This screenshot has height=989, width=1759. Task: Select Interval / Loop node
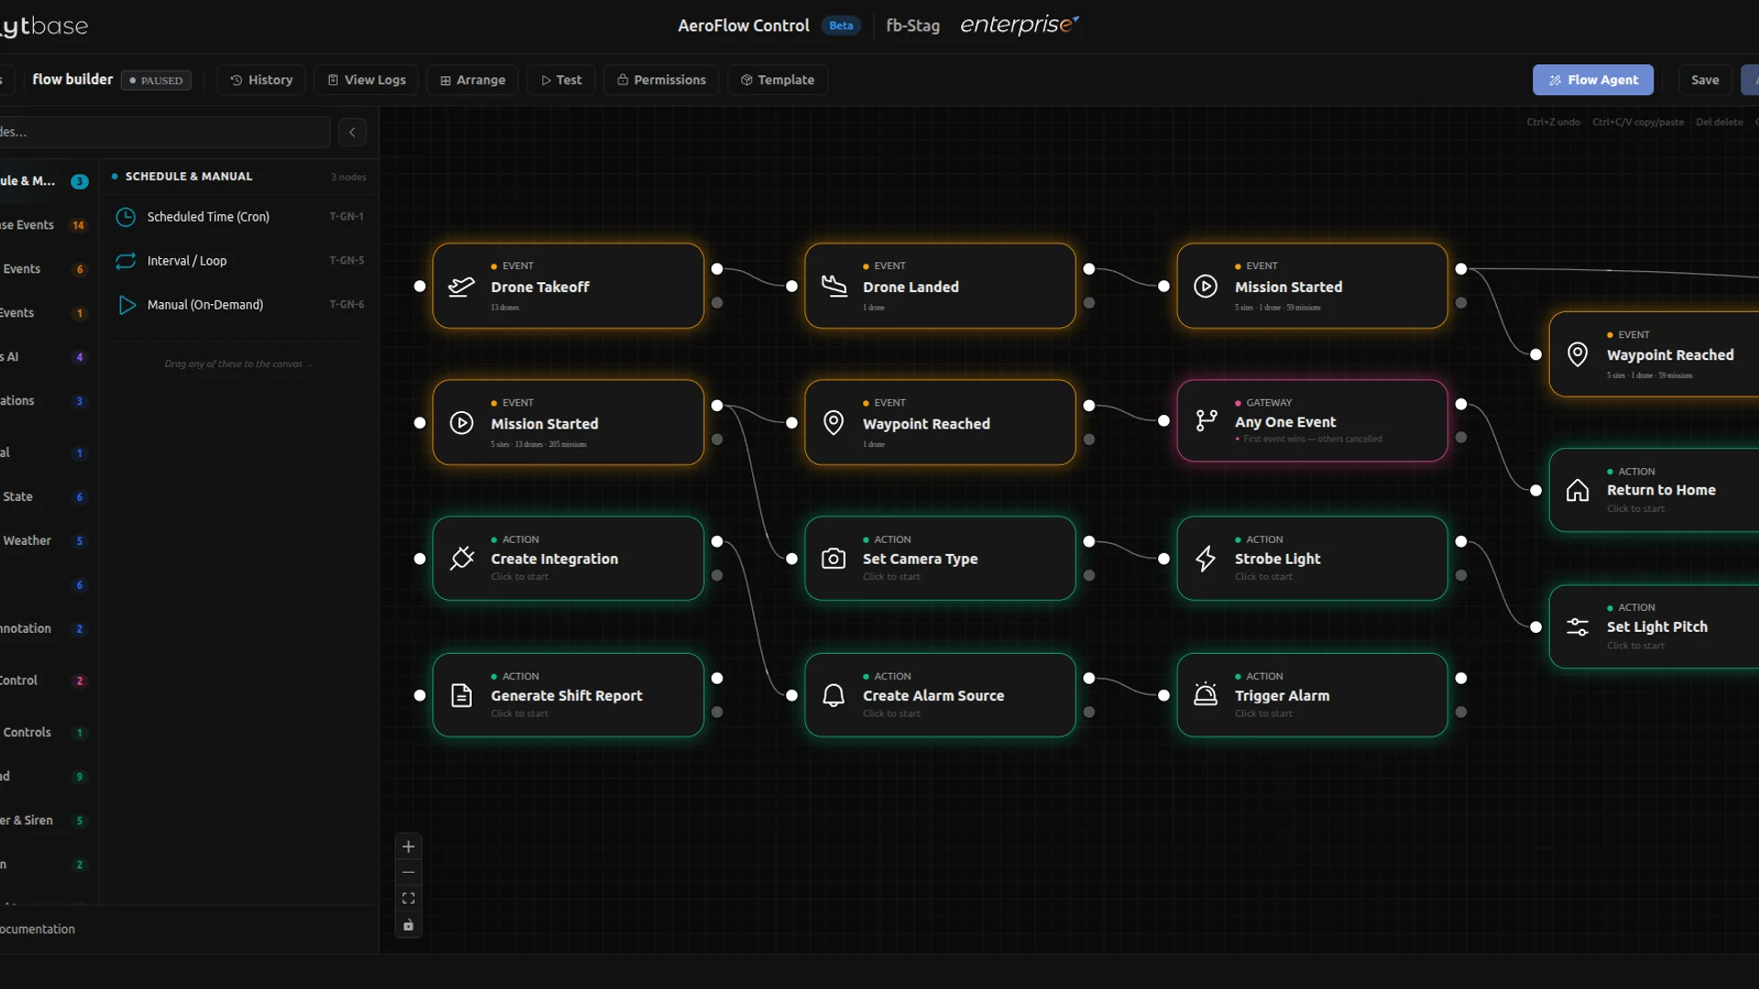[x=238, y=261]
